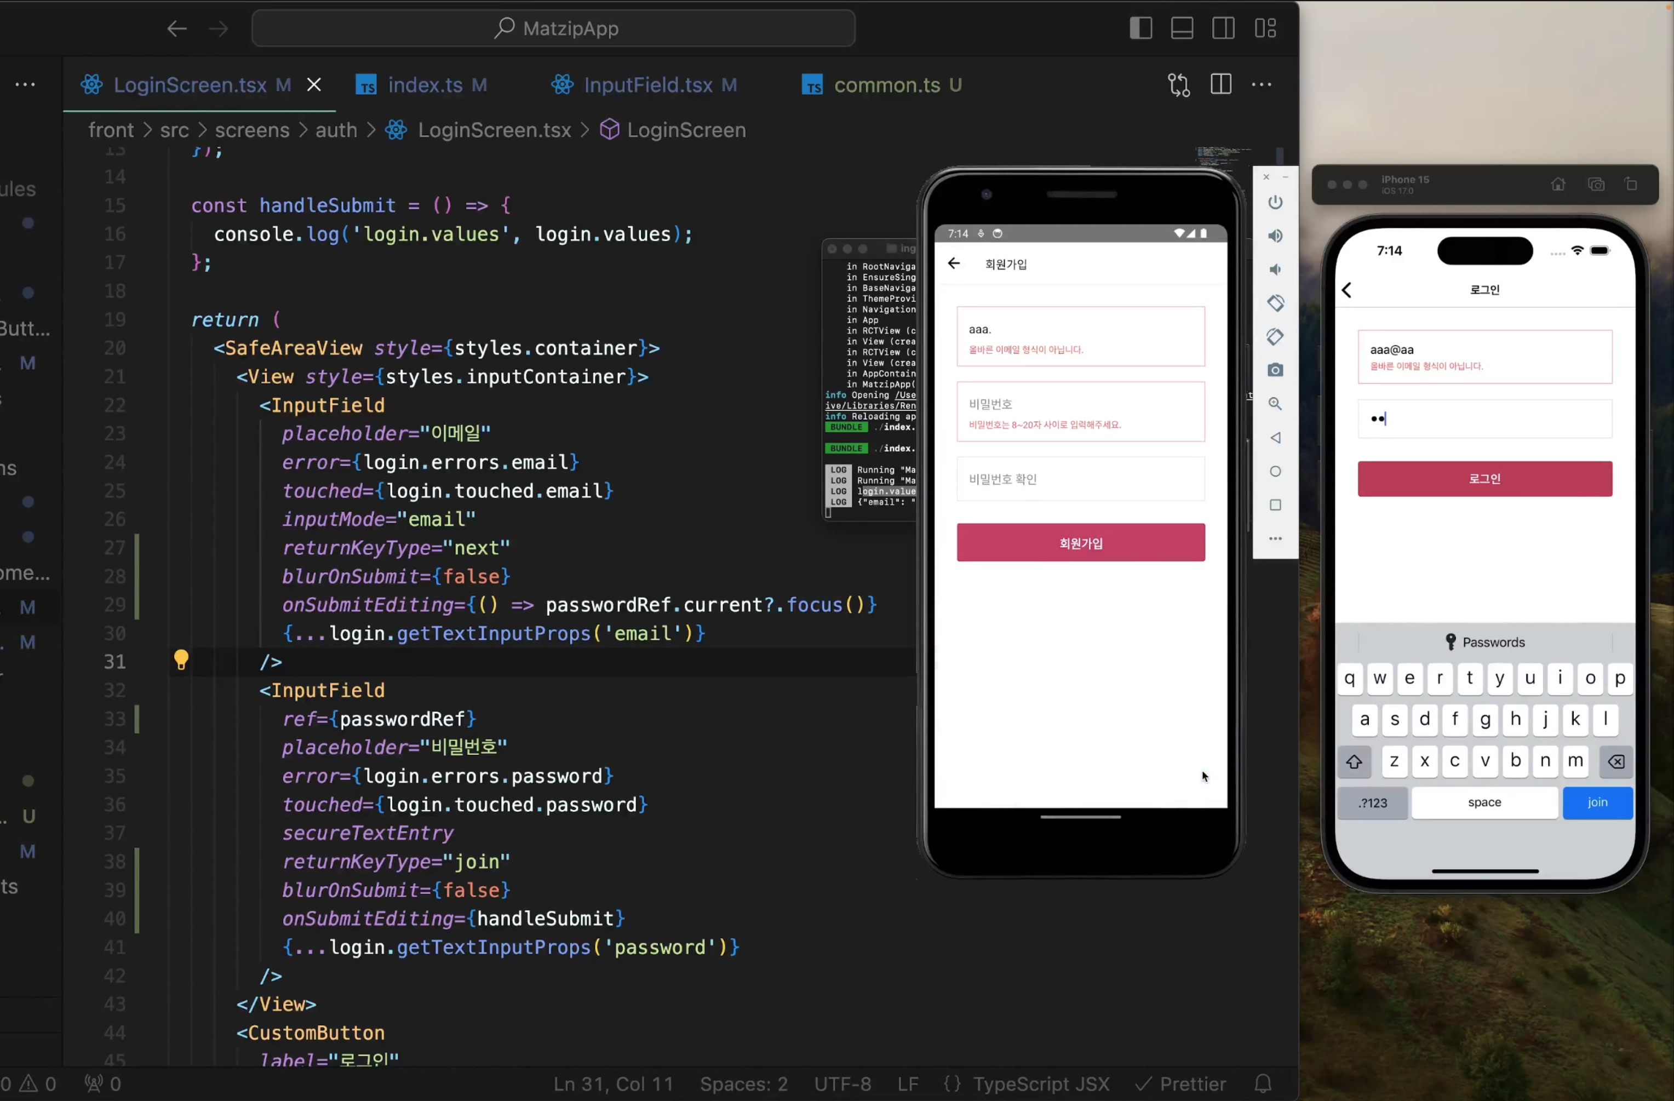The width and height of the screenshot is (1674, 1101).
Task: Take an Android emulator screenshot
Action: [x=1275, y=370]
